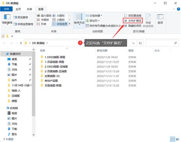Select 列表 list layout
The height and width of the screenshot is (142, 181).
pyautogui.click(x=42, y=24)
